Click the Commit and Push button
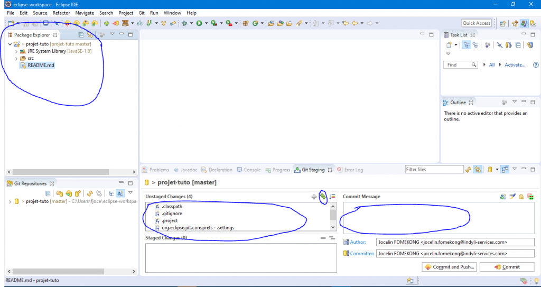541x287 pixels. [450, 267]
